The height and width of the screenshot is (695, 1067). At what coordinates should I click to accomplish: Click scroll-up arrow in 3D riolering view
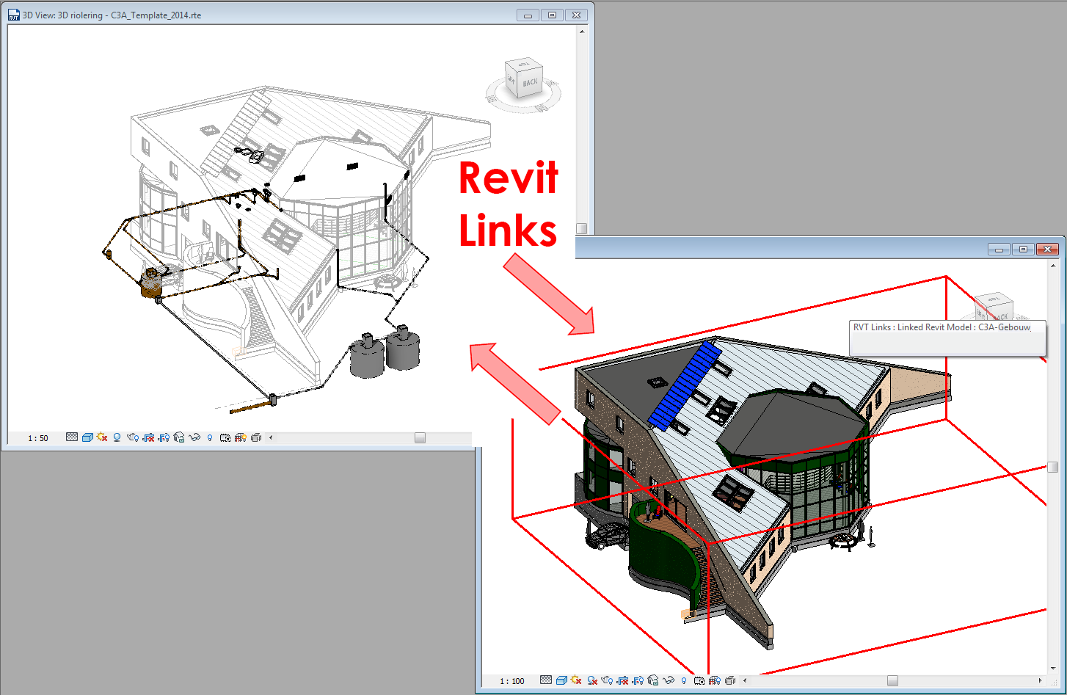(x=582, y=32)
